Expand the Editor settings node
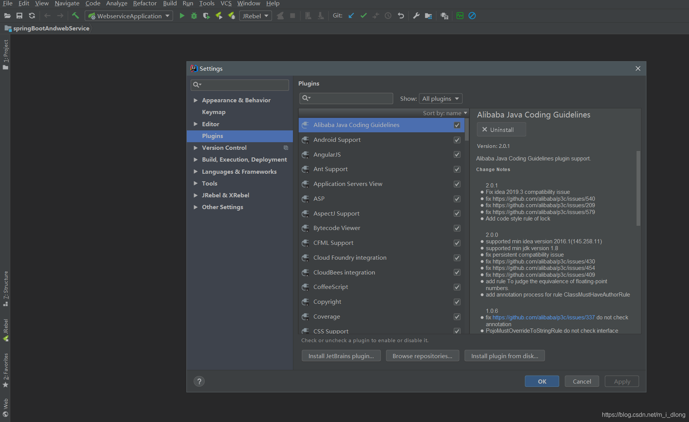 [x=196, y=124]
